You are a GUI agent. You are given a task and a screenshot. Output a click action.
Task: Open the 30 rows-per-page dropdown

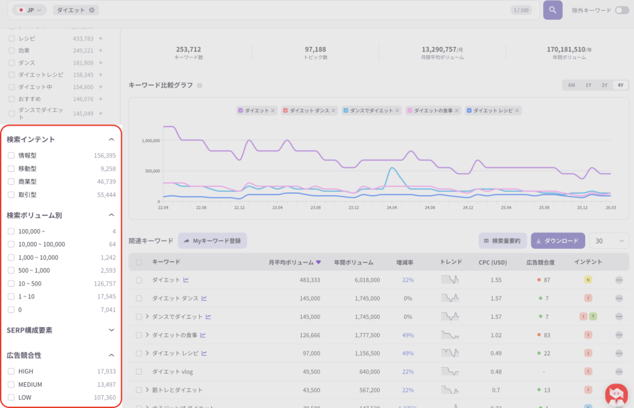(x=609, y=241)
